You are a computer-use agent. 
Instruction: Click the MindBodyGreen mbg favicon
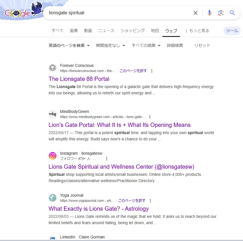point(53,114)
